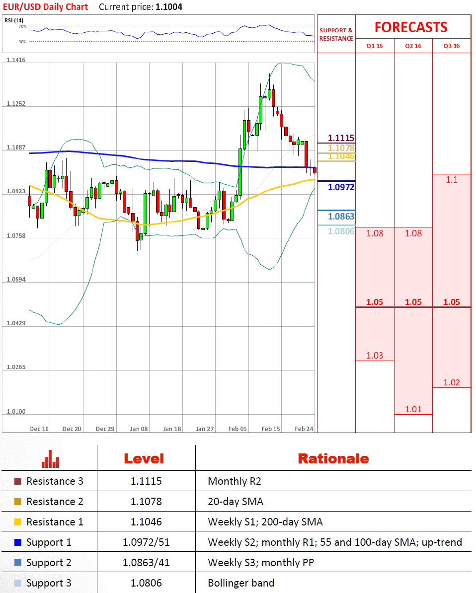Click the Q1 16 upper forecast 1.08
This screenshot has height=593, width=476.
(x=375, y=233)
